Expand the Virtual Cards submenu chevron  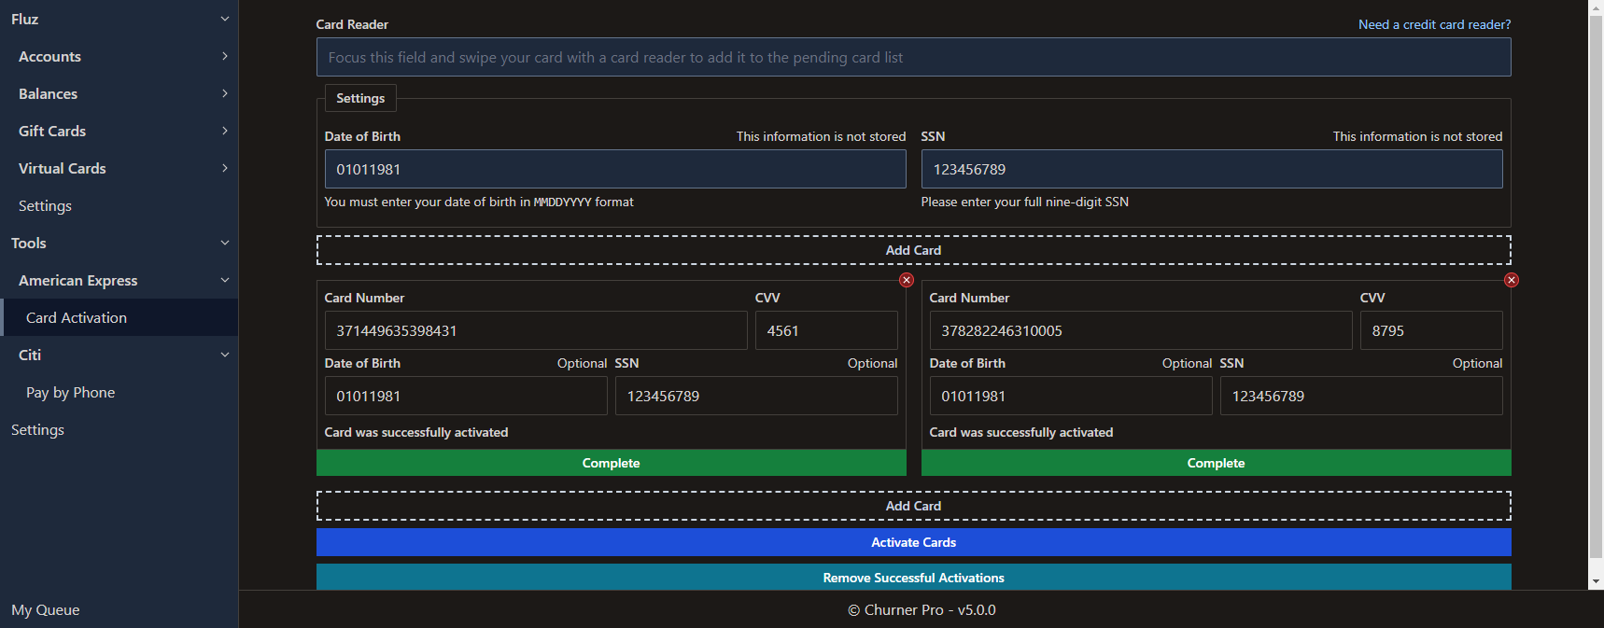tap(224, 168)
